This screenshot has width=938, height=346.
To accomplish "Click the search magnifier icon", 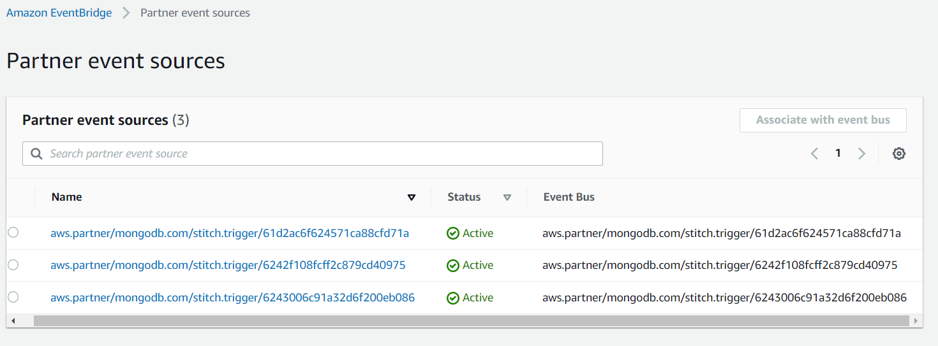I will 36,154.
